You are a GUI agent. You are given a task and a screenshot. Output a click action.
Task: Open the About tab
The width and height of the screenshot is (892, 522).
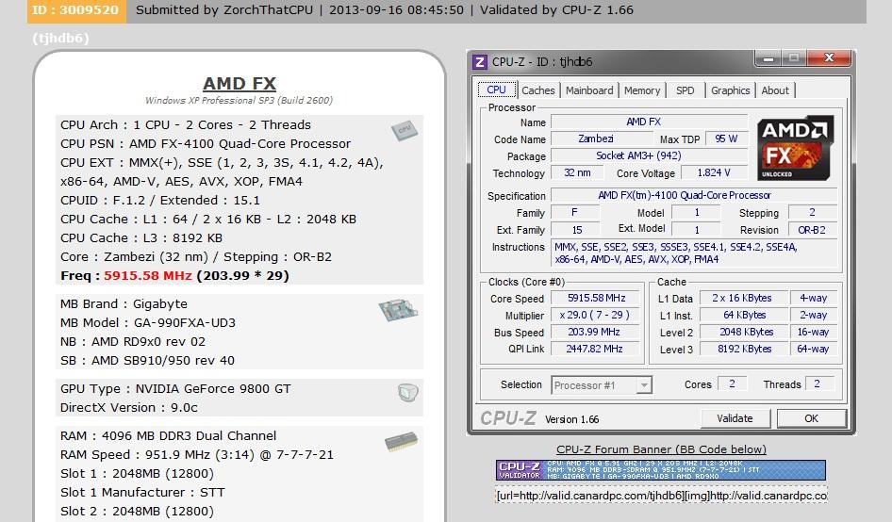click(x=775, y=90)
